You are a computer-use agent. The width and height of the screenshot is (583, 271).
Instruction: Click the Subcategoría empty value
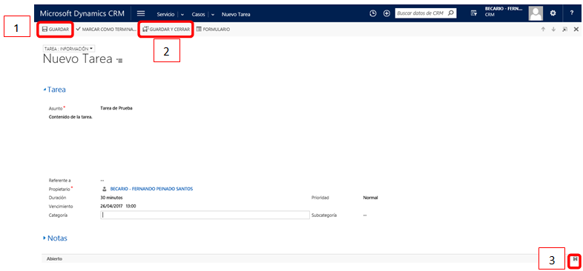click(365, 215)
